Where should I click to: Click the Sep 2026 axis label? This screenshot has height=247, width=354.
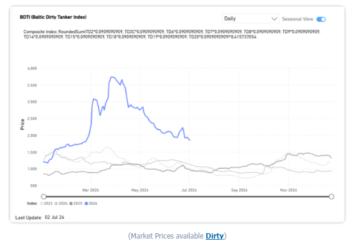point(239,190)
